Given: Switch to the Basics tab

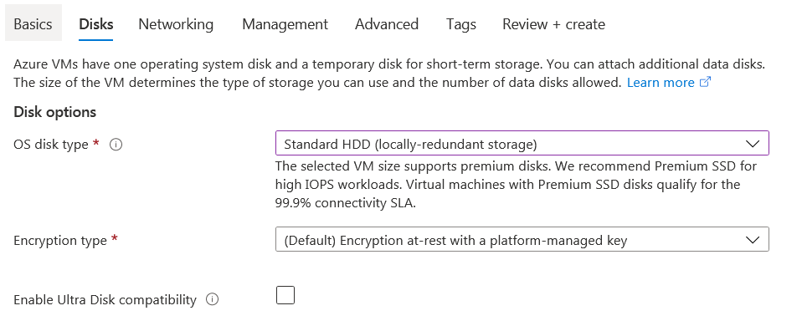Looking at the screenshot, I should (x=33, y=24).
